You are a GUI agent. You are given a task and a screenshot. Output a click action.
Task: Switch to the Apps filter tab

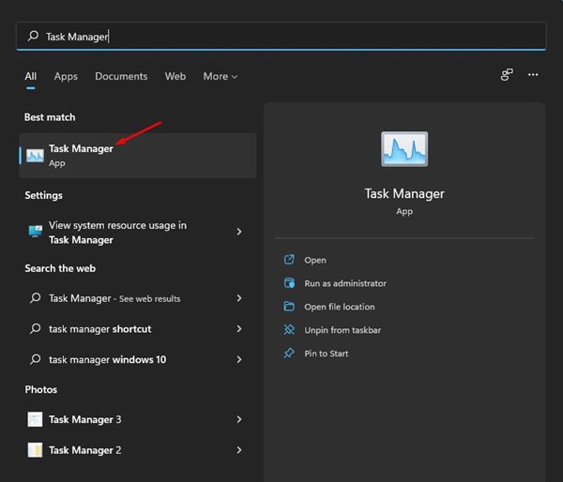click(66, 76)
